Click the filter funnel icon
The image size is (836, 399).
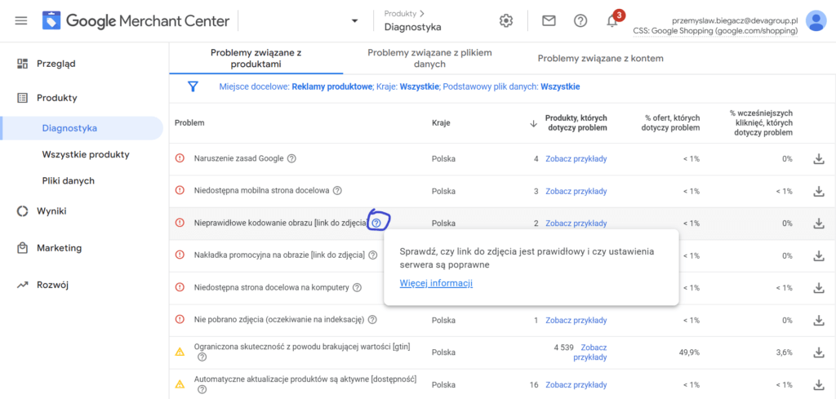pos(193,86)
